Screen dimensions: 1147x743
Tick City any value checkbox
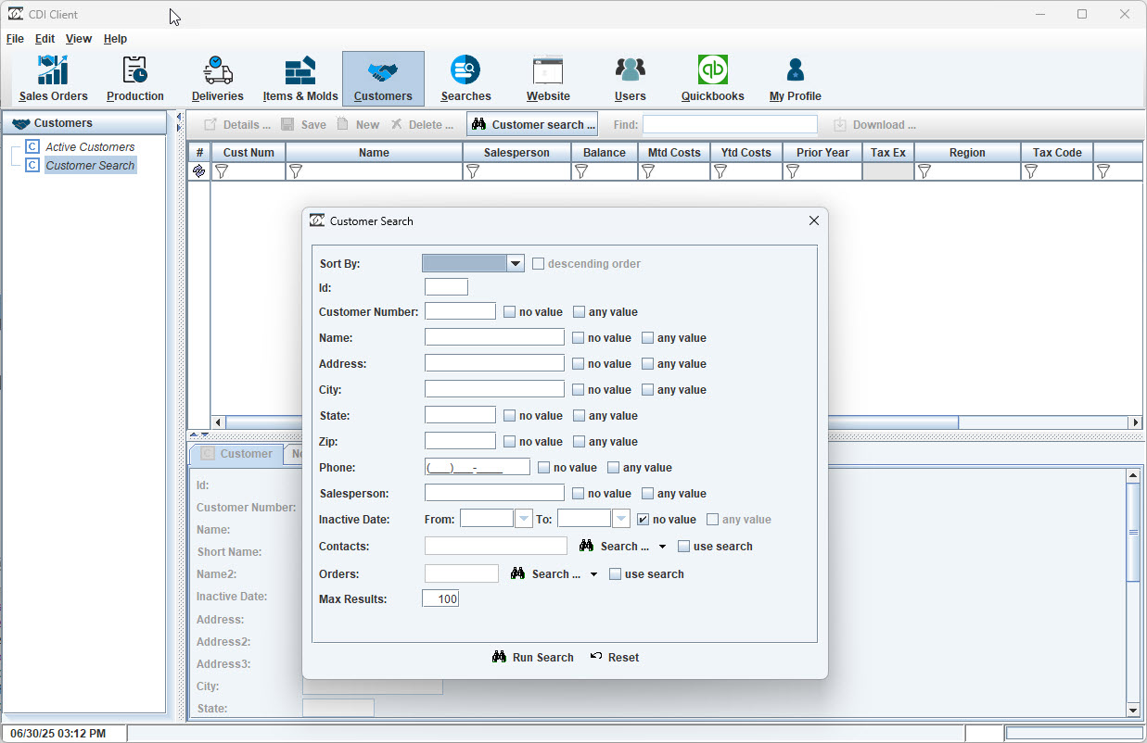(648, 390)
